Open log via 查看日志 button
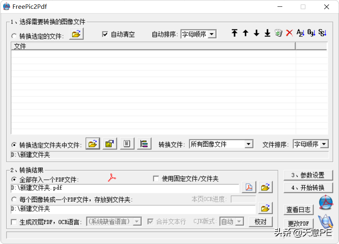 [x=298, y=210]
